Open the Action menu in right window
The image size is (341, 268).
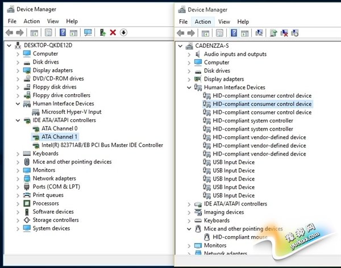[202, 22]
